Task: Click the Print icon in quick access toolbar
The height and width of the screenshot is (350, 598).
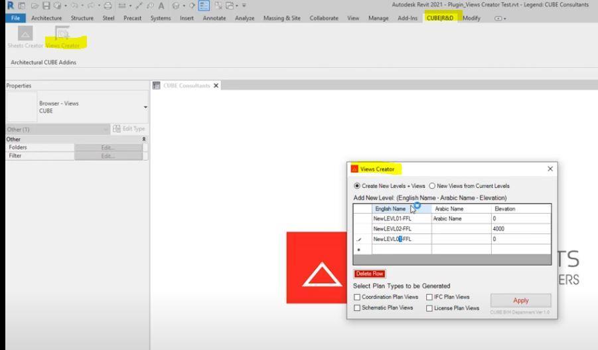Action: (108, 6)
